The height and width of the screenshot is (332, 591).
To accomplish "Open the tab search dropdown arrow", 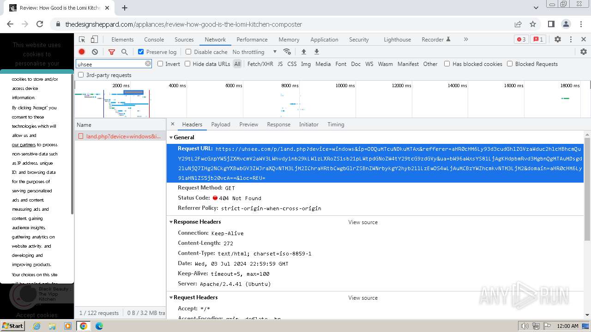I will coord(536,8).
